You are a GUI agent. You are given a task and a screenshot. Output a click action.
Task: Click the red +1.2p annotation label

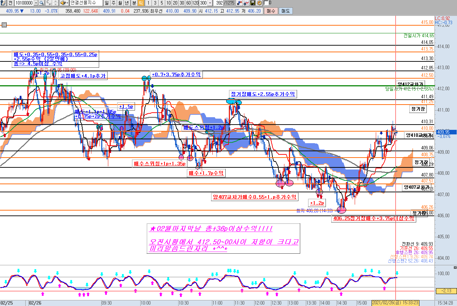tap(317, 203)
